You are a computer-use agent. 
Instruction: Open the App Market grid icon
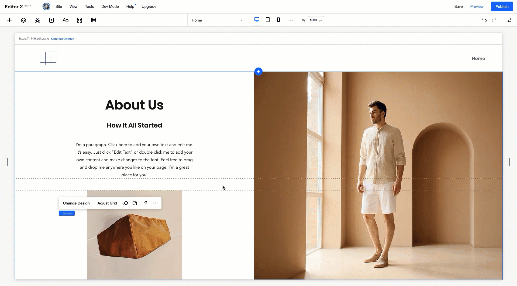pyautogui.click(x=80, y=20)
